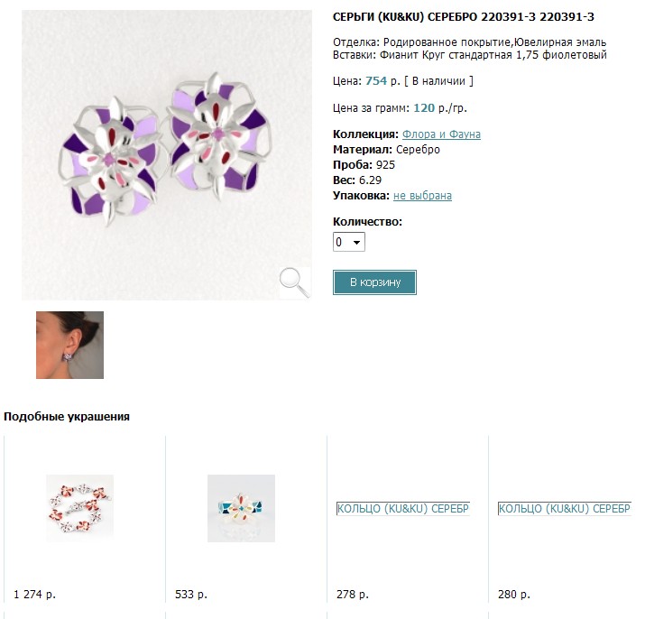Click the 'Подобные украшения' heading
This screenshot has width=645, height=619.
pyautogui.click(x=67, y=417)
